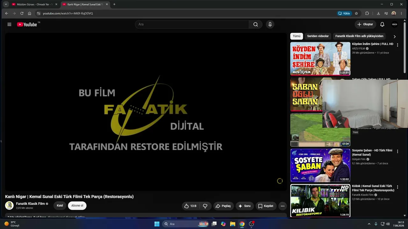Screen dimensions: 408x229
Task: Open the system tray volume icon
Action: [388, 224]
